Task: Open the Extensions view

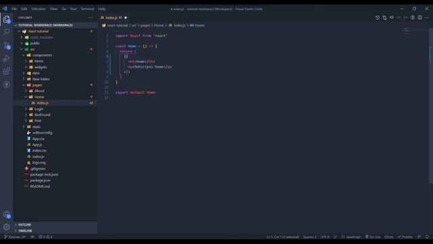Action: point(7,71)
